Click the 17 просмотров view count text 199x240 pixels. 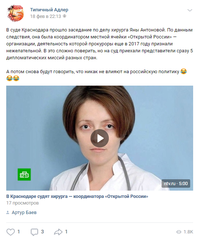click(x=22, y=203)
